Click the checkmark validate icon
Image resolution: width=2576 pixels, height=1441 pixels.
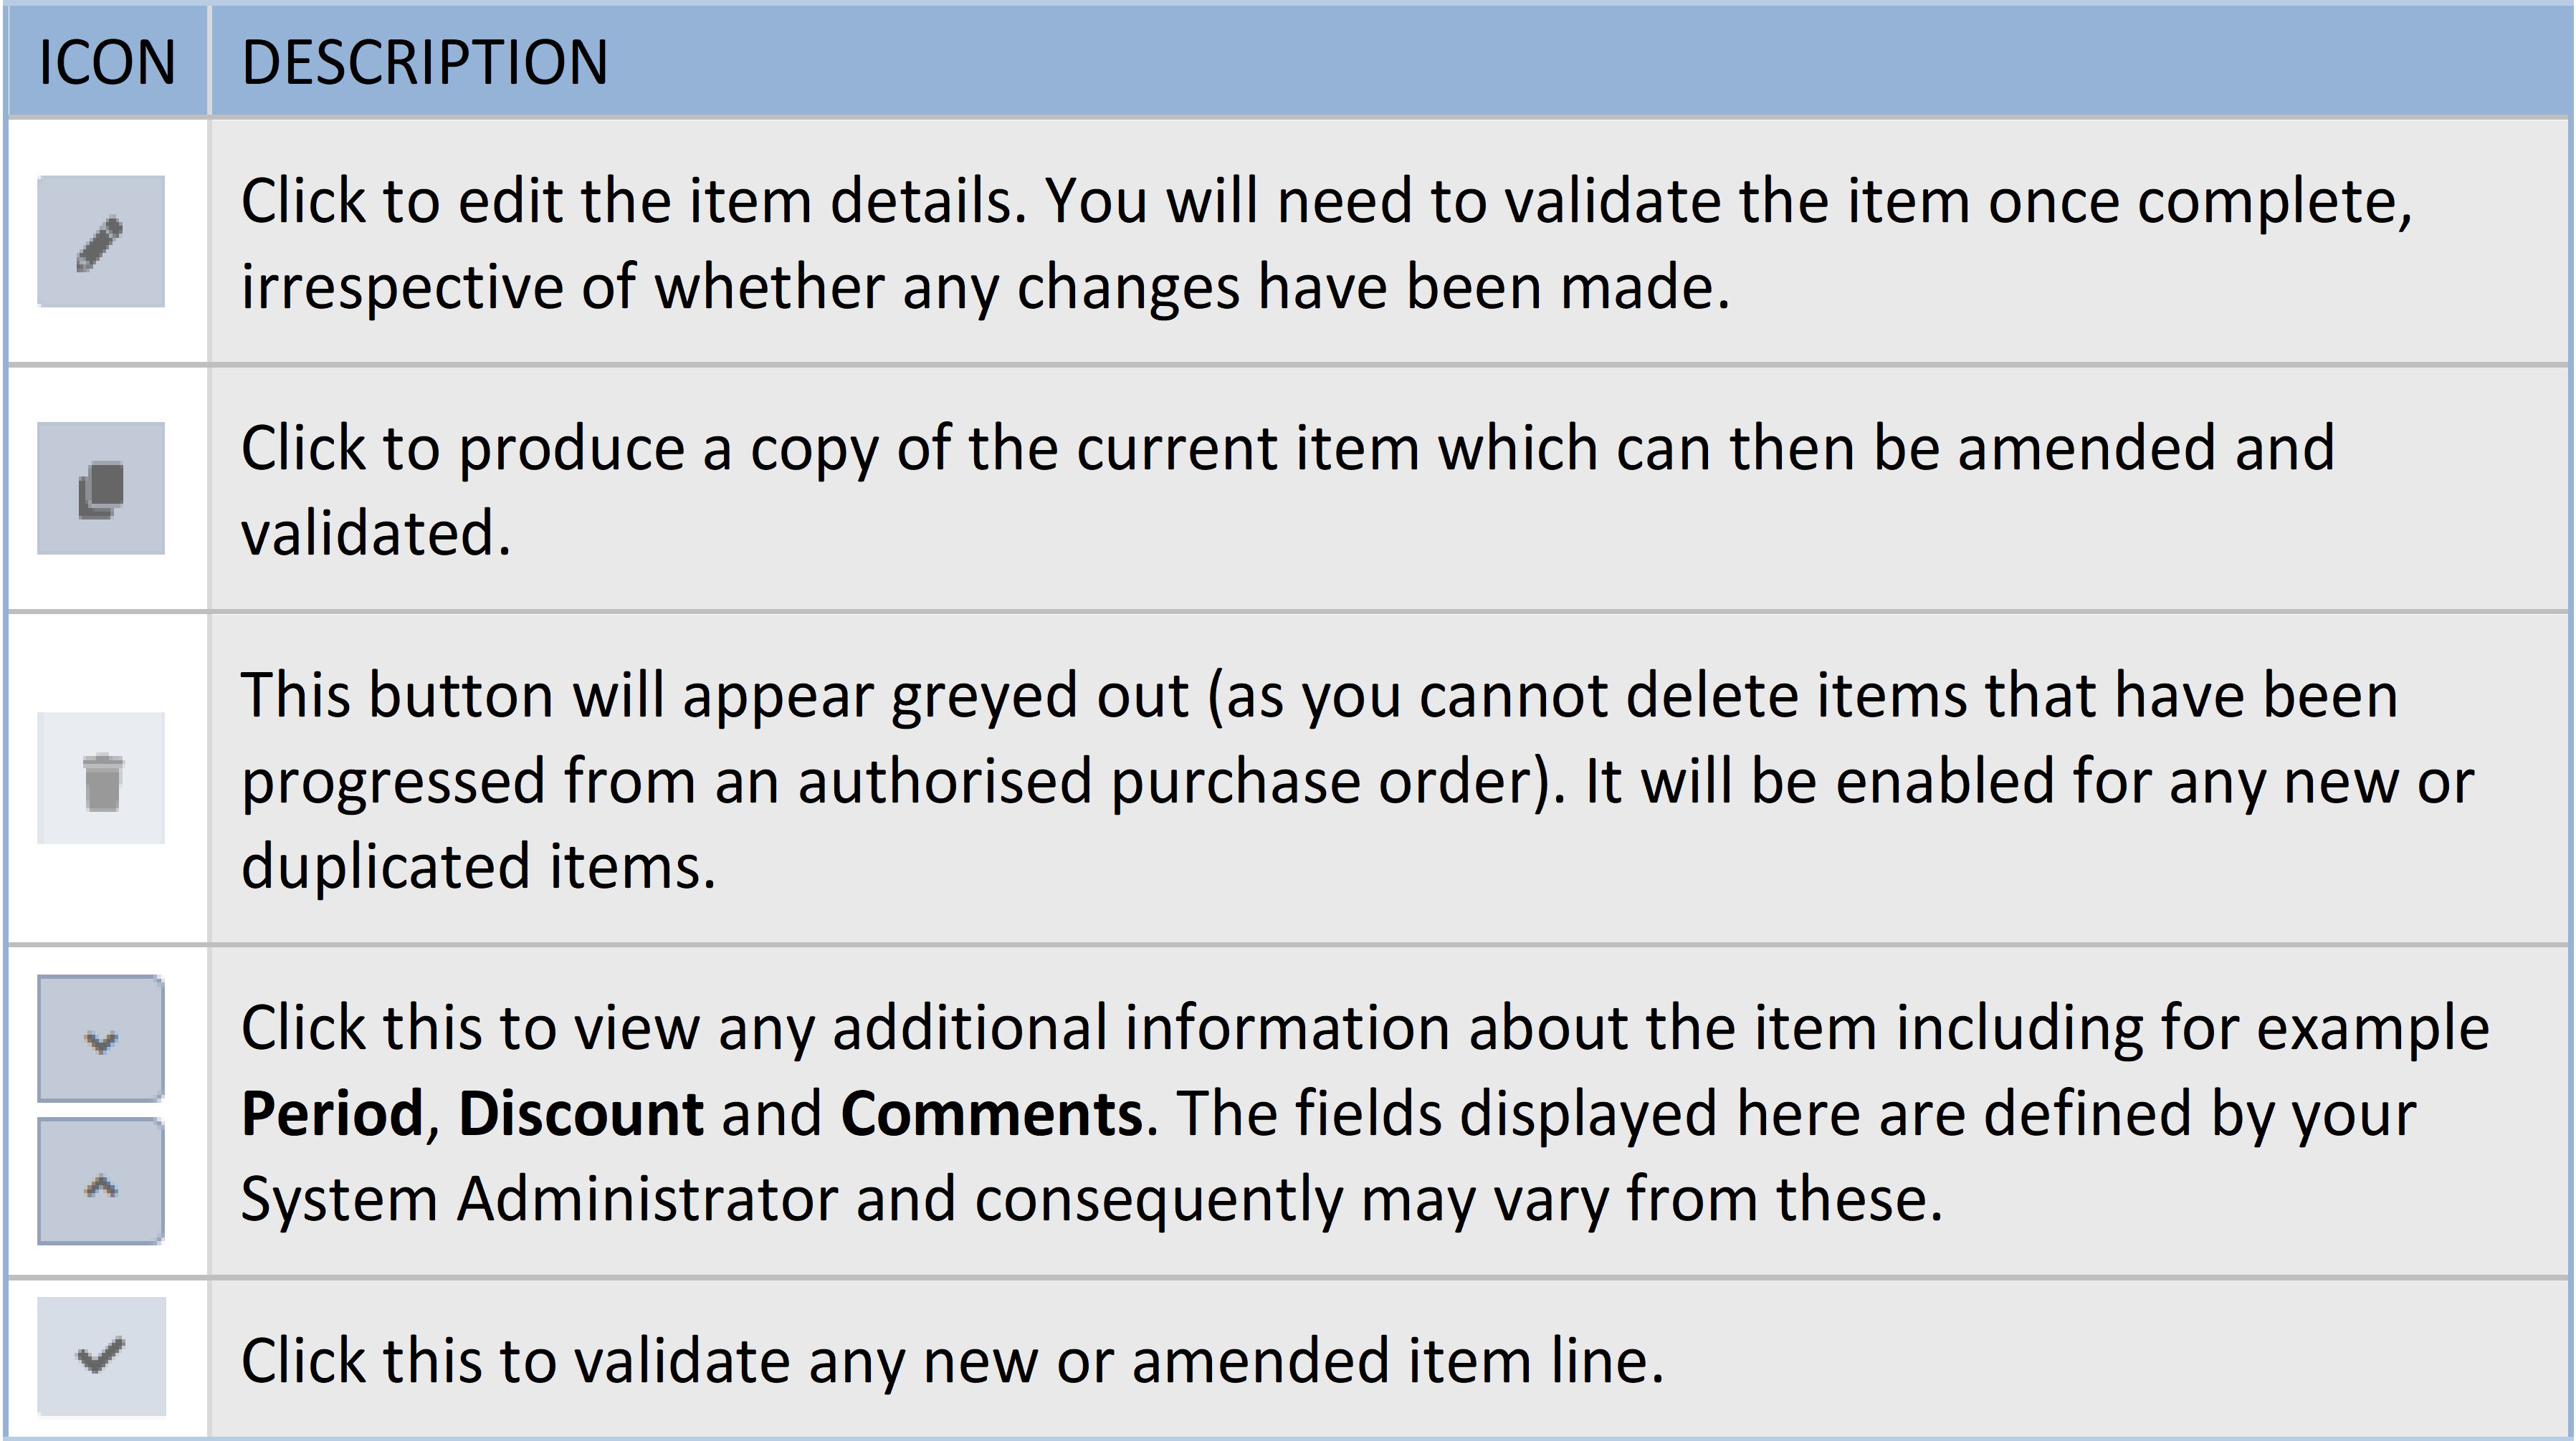click(x=101, y=1356)
